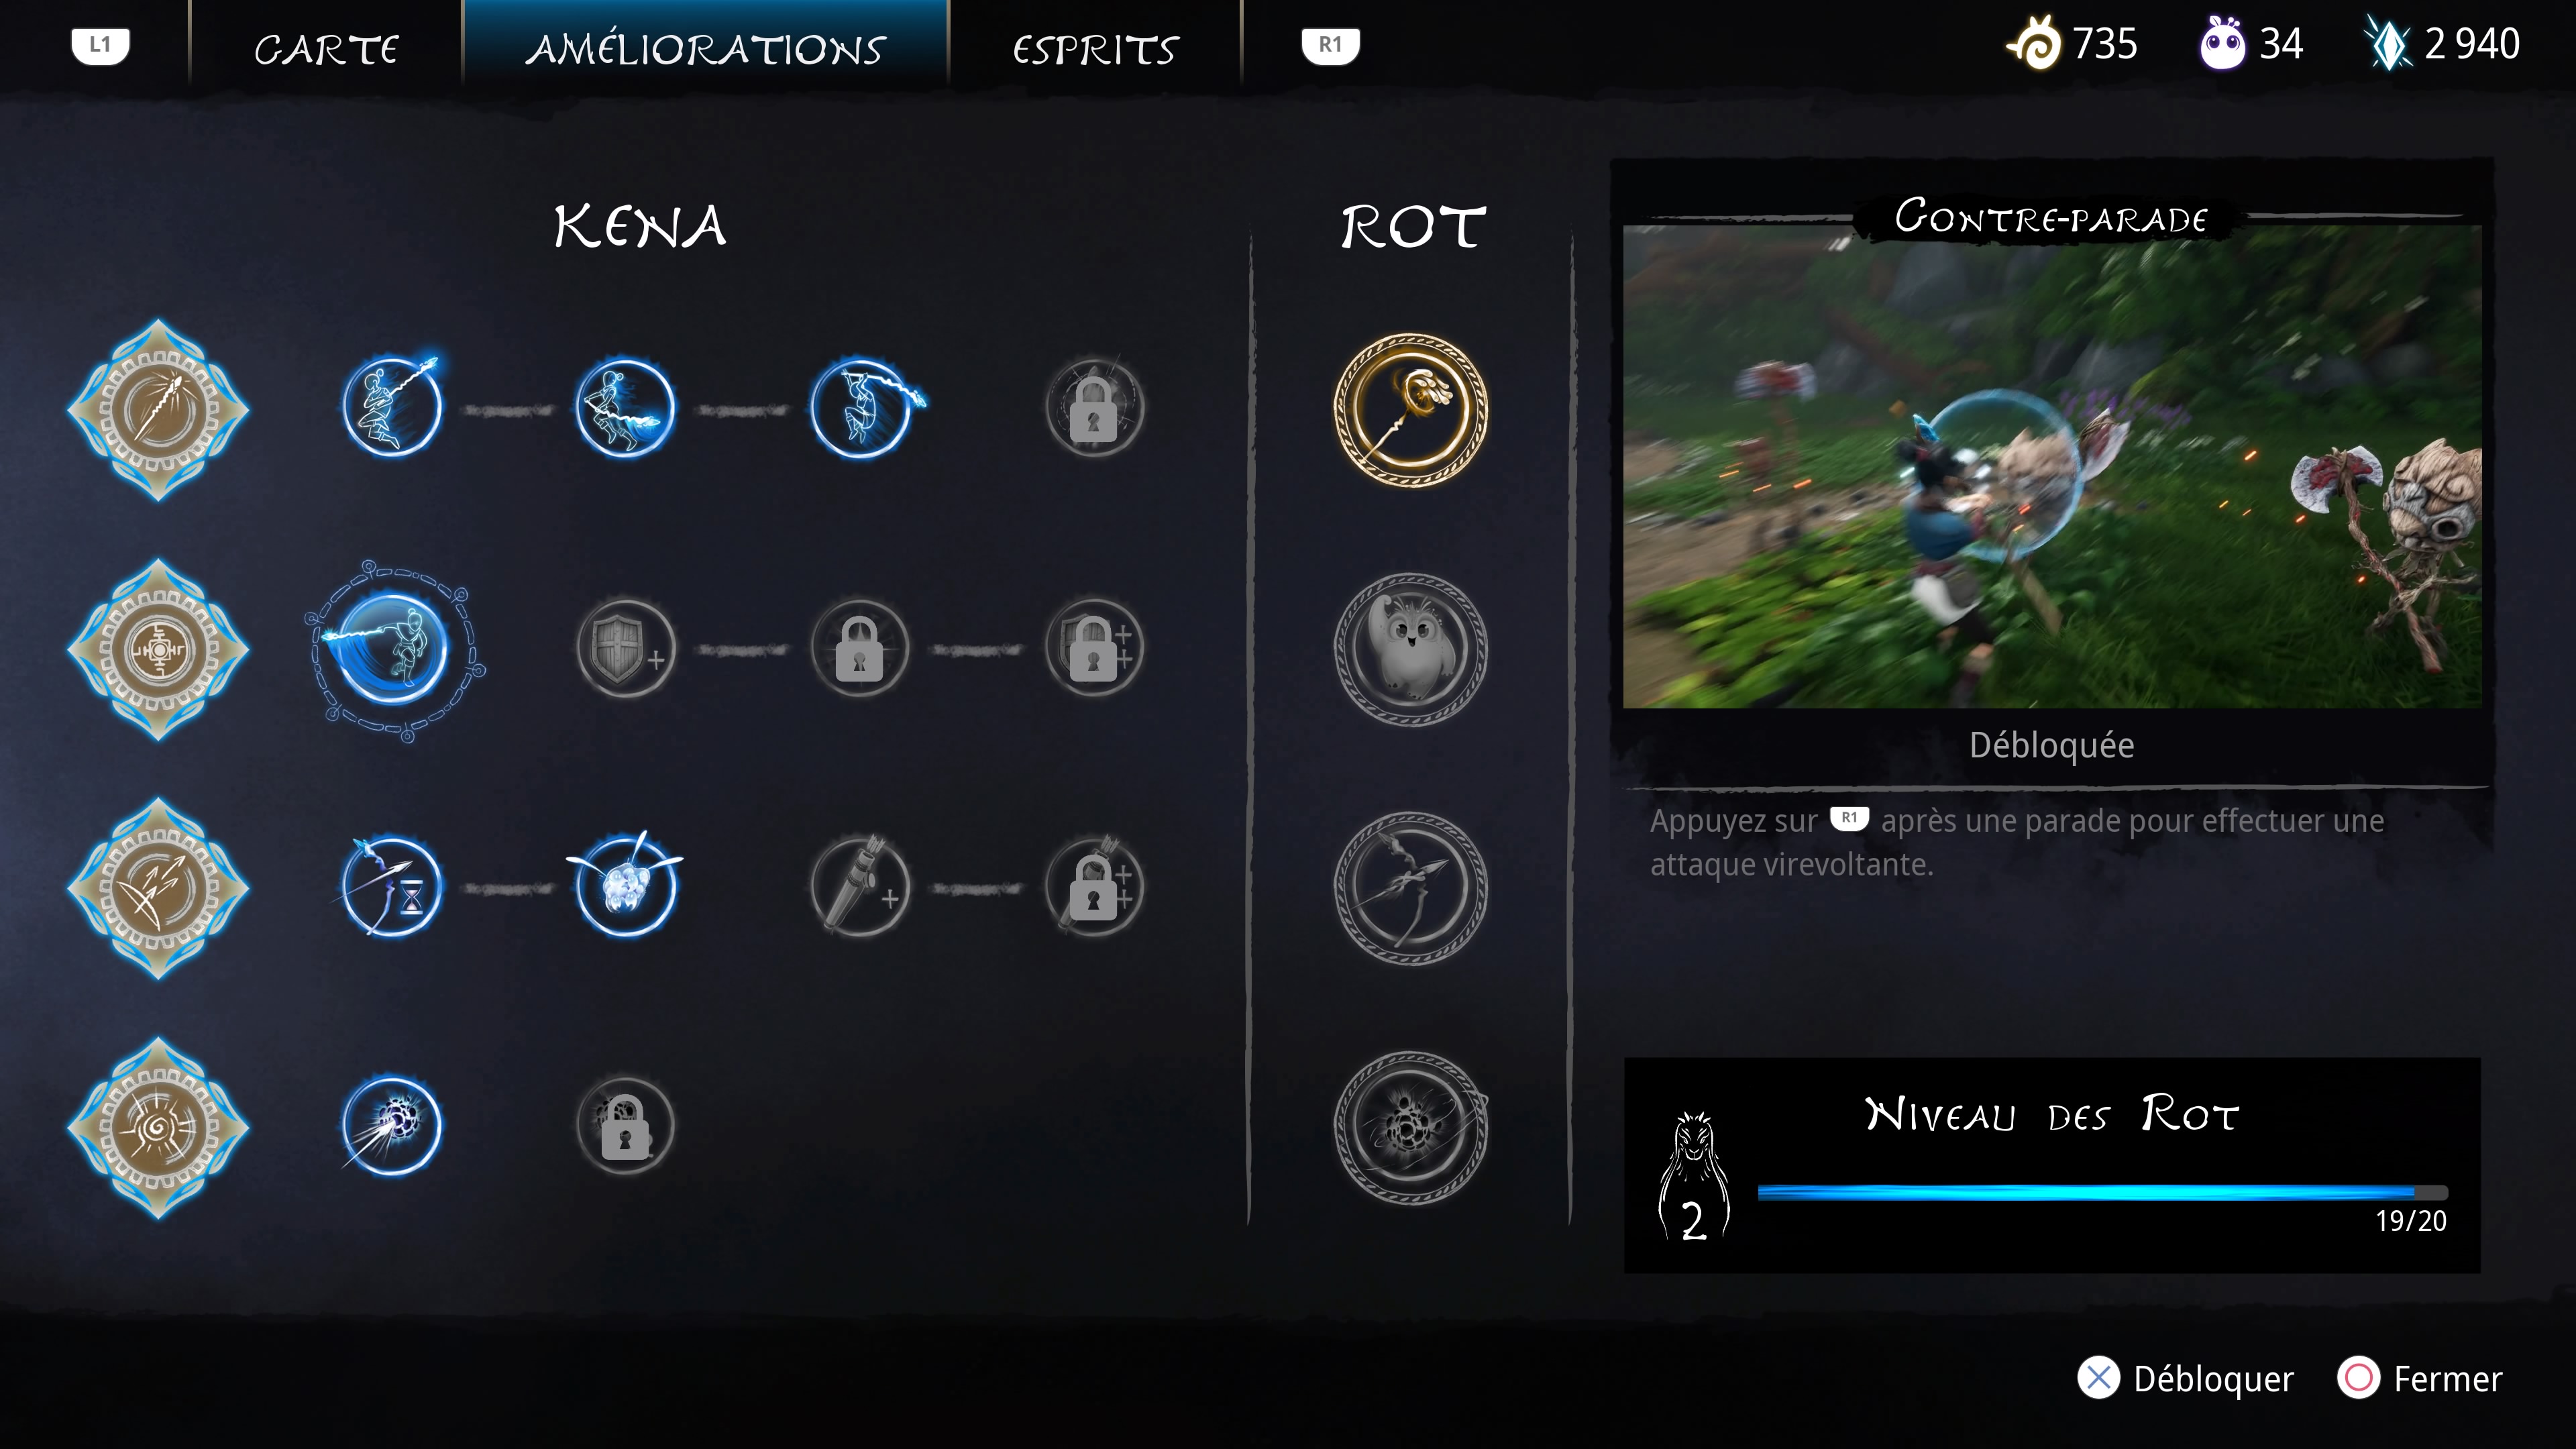
Task: Select the shield plus upgrade icon
Action: (626, 648)
